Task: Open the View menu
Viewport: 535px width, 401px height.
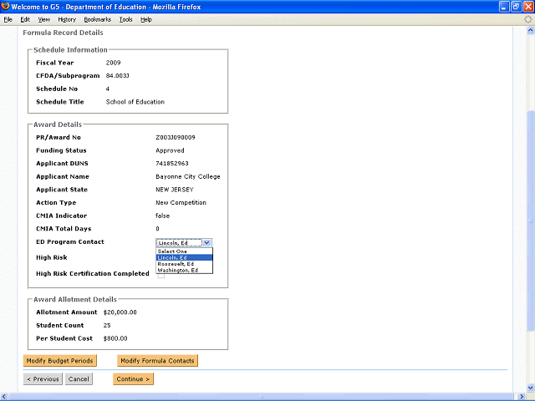Action: coord(44,20)
